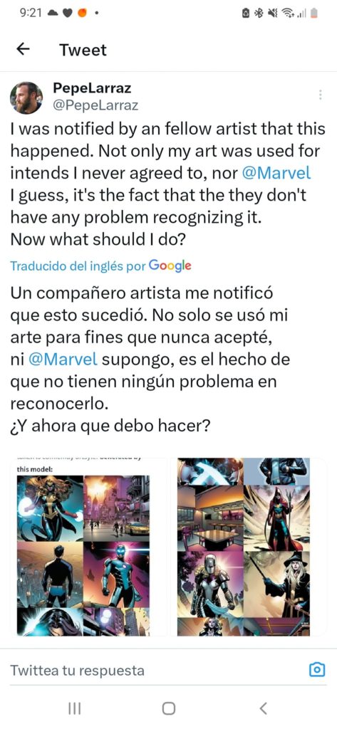Tap the Android recent apps button
Viewport: 337px width, 729px height.
pos(75,708)
